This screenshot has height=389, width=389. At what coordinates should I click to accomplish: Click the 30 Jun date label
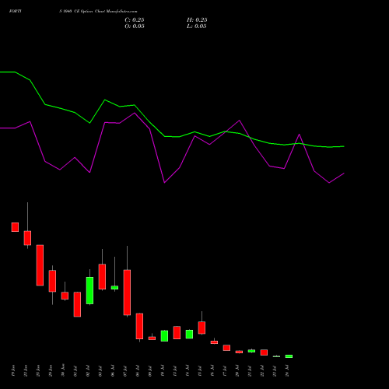63,370
